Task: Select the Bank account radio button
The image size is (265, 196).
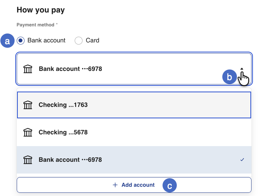Action: point(21,41)
